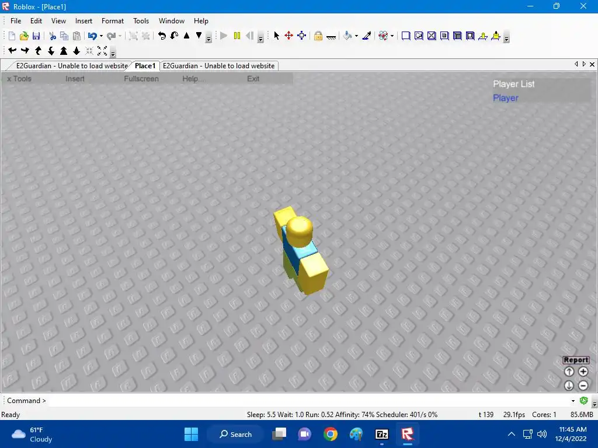Select the dropper color pick tool

[x=367, y=36]
